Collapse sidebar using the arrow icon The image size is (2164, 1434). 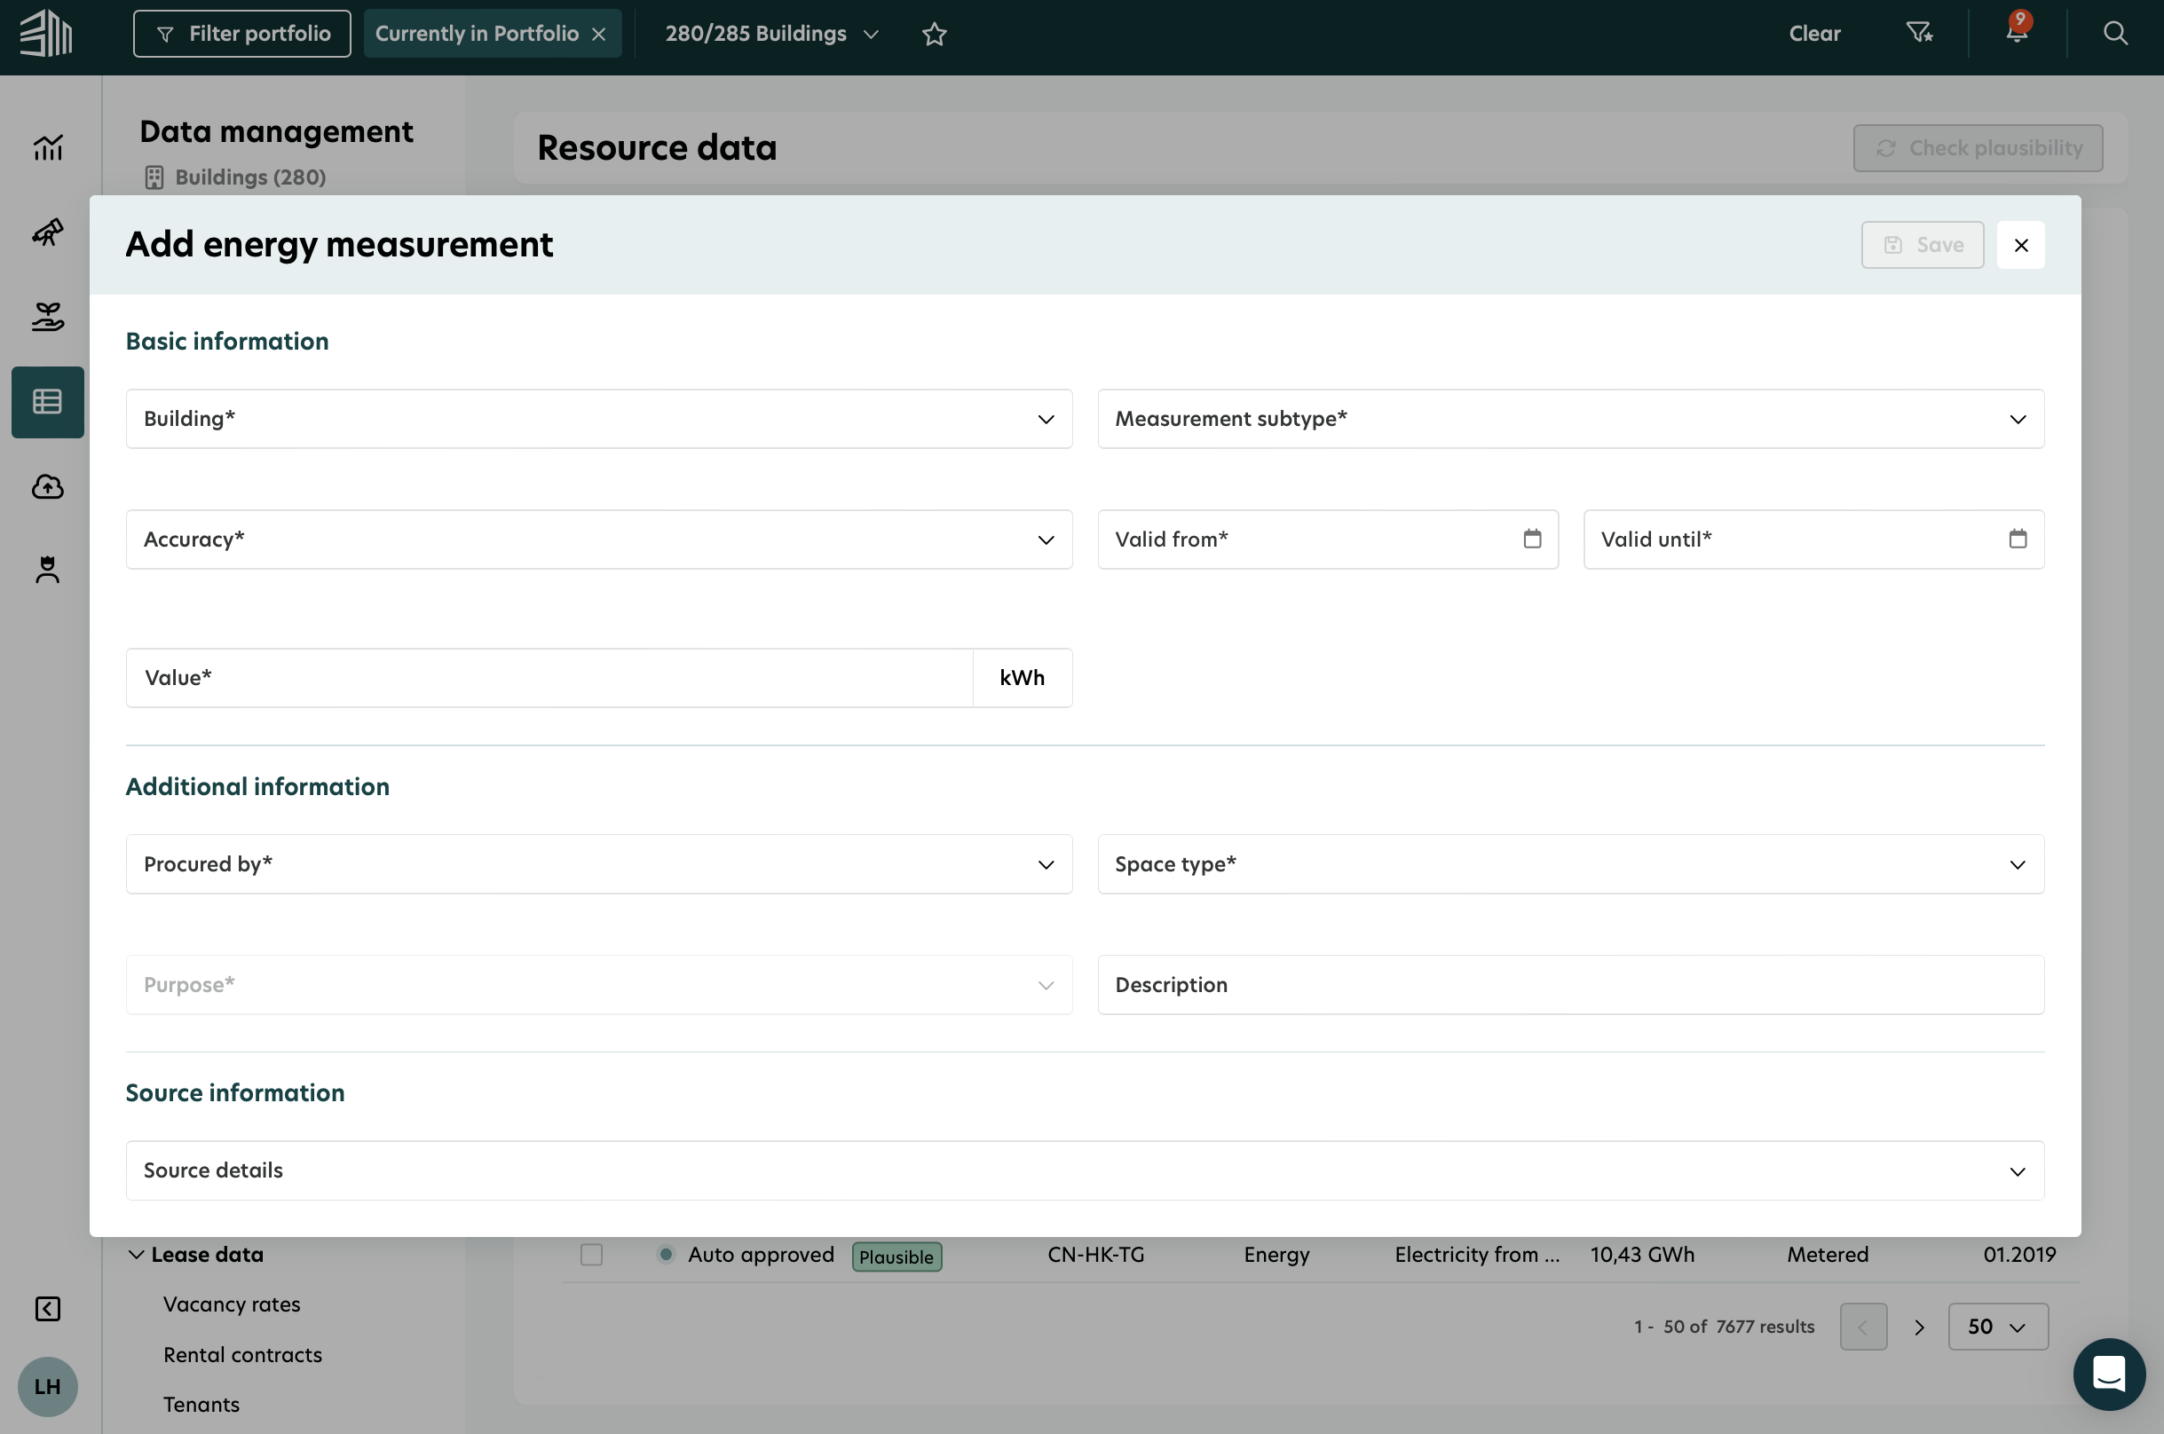tap(48, 1309)
